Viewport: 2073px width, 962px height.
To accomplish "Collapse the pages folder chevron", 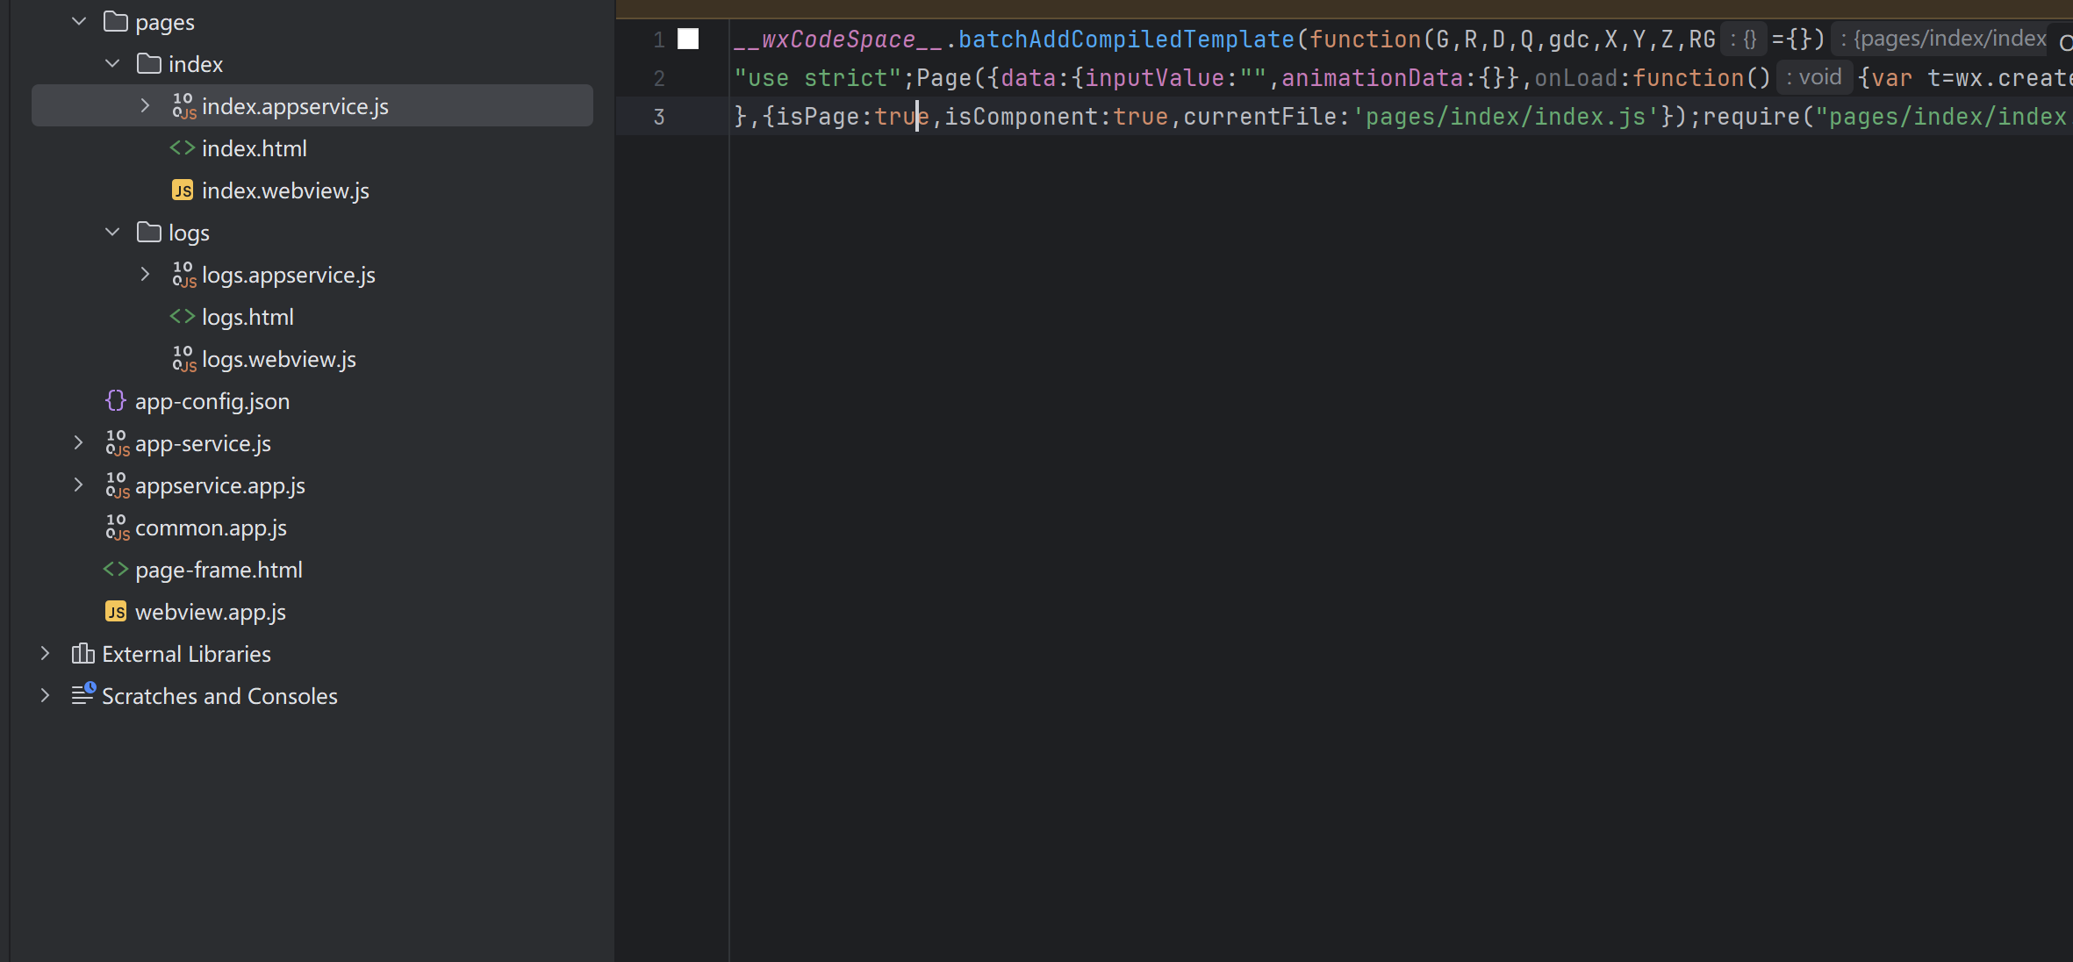I will click(x=79, y=22).
